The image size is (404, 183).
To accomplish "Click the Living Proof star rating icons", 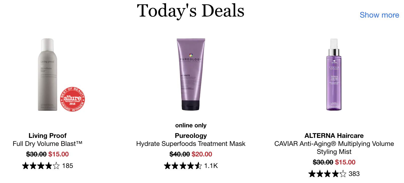I will point(41,166).
